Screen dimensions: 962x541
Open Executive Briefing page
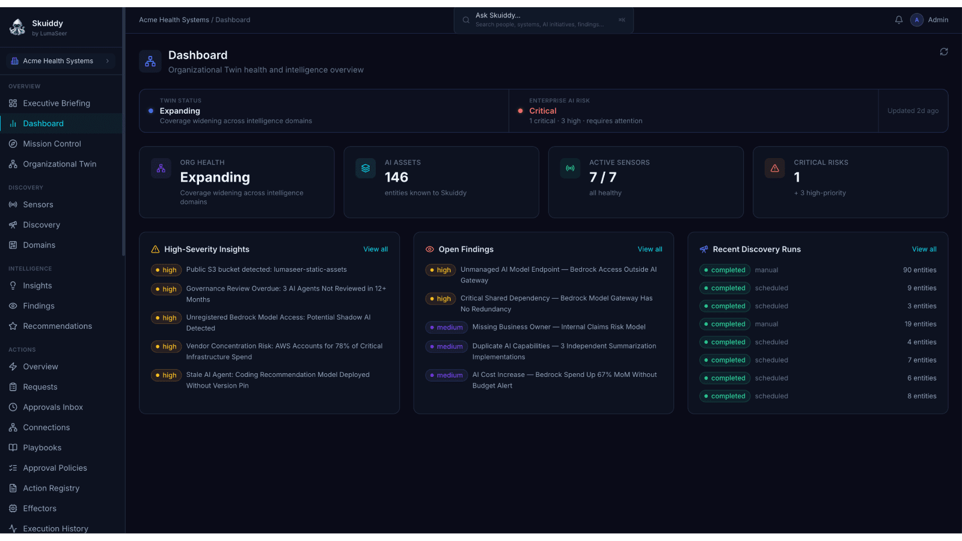[61, 103]
